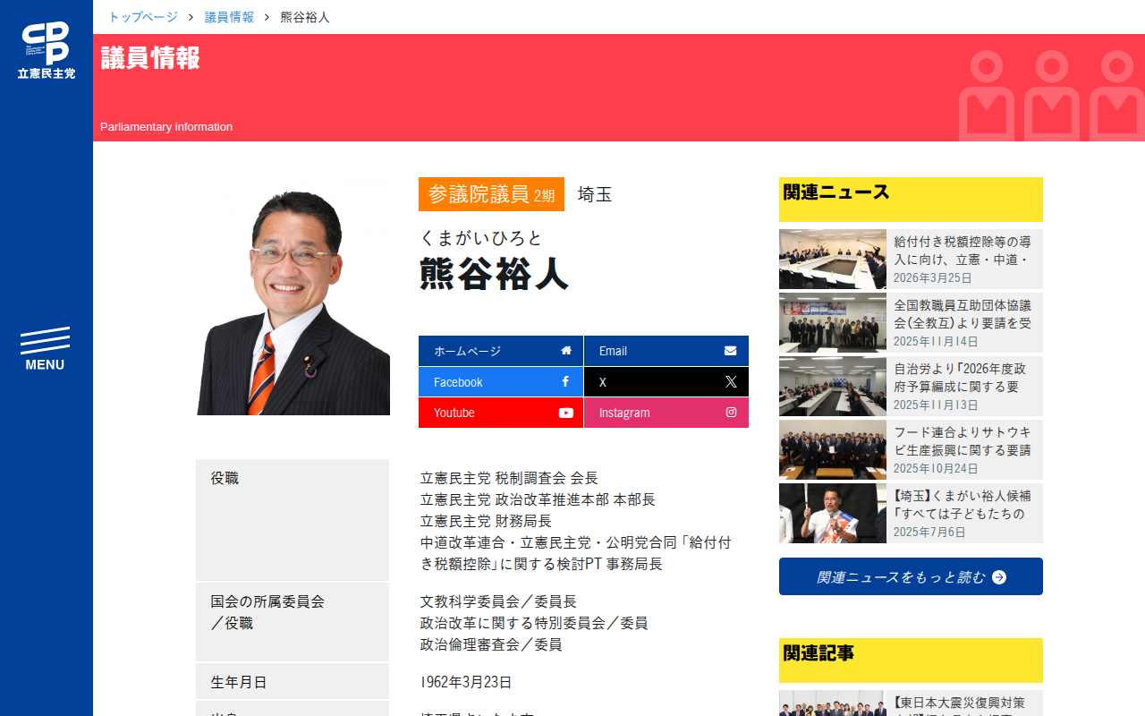The image size is (1145, 716).
Task: Open the red Youtube channel button
Action: pyautogui.click(x=501, y=413)
